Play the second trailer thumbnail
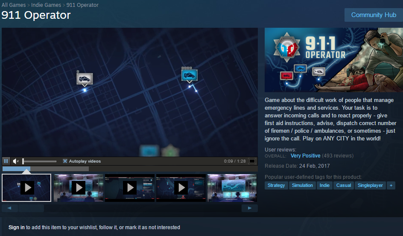 coord(79,188)
